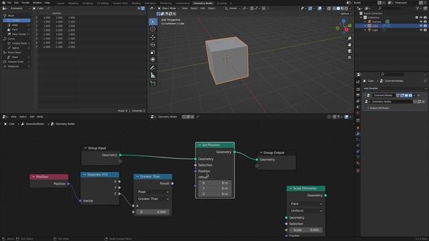Viewport: 429px width, 241px height.
Task: Select the Transform tool in viewport toolbar
Action: tap(153, 60)
